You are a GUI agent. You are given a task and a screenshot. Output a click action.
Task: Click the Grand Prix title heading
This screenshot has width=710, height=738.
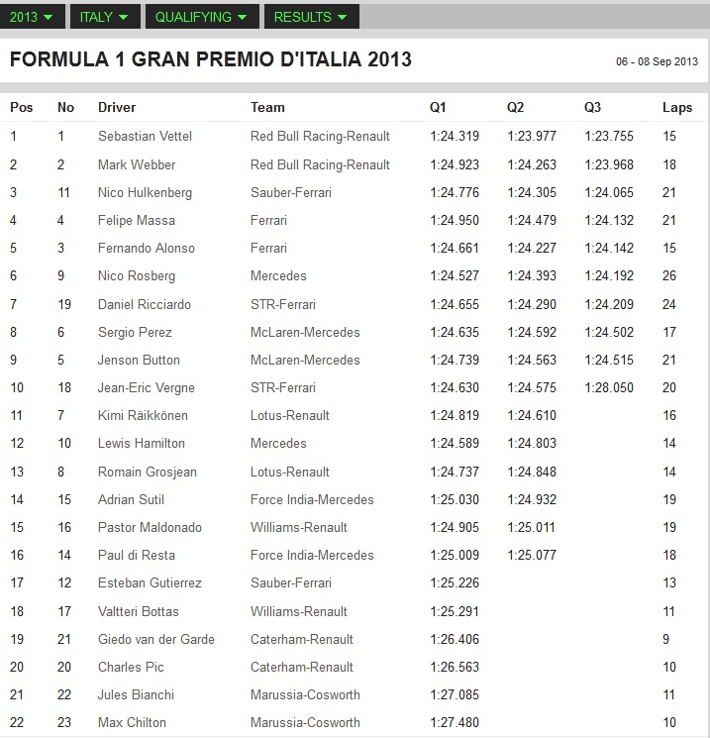pyautogui.click(x=211, y=59)
